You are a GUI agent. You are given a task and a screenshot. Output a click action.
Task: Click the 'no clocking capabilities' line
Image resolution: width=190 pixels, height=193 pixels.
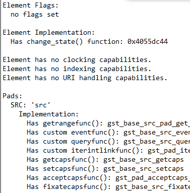click(x=77, y=60)
